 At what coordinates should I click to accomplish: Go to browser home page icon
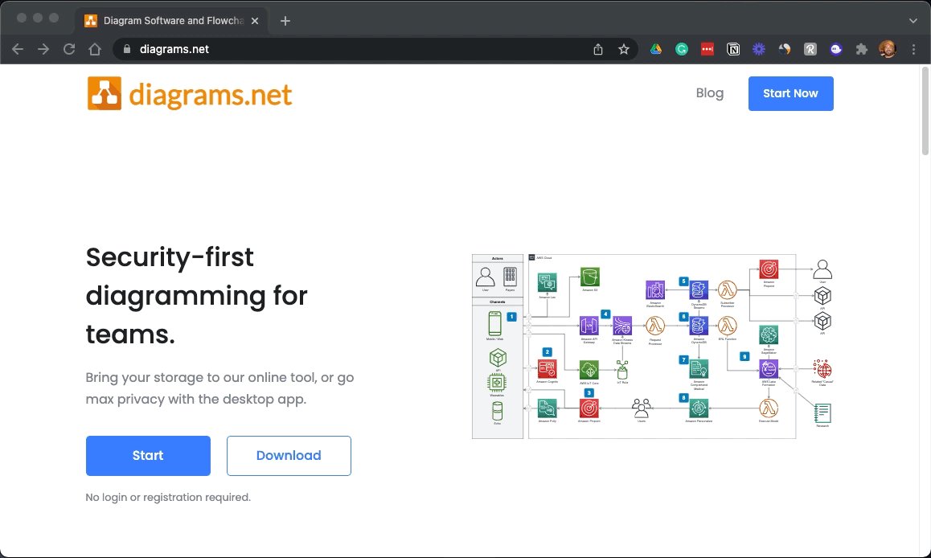[95, 49]
